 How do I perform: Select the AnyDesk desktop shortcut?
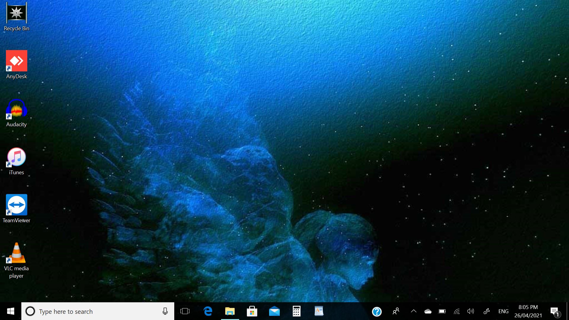(17, 65)
